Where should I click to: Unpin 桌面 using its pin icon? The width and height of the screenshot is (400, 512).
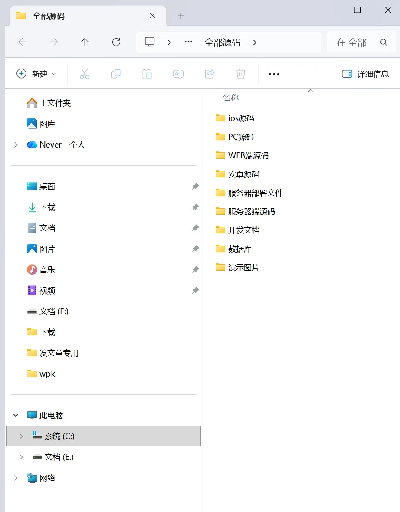coord(195,187)
